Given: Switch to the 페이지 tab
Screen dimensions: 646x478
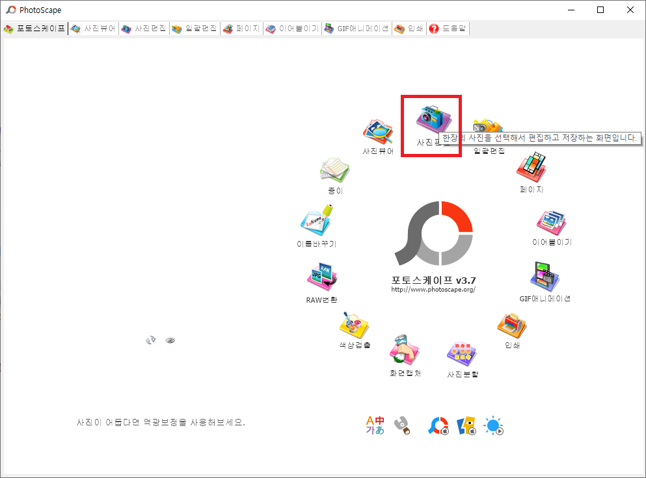Looking at the screenshot, I should (x=241, y=29).
